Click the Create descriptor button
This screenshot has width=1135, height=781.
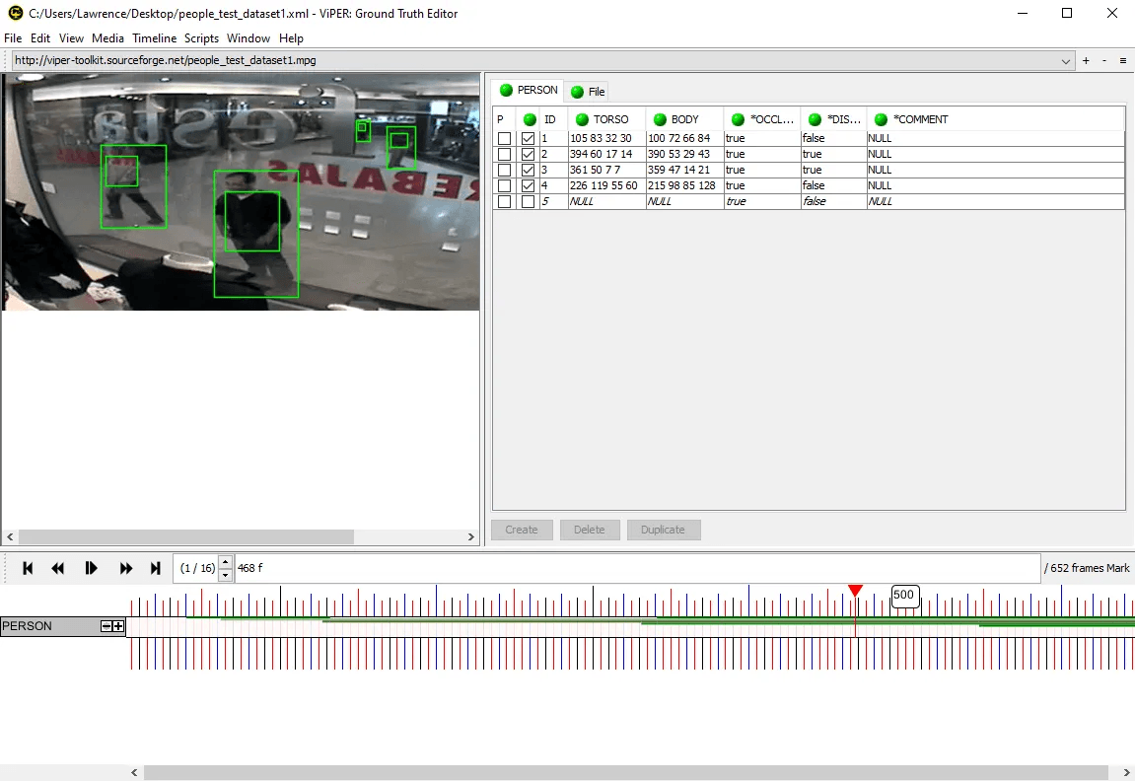tap(522, 530)
